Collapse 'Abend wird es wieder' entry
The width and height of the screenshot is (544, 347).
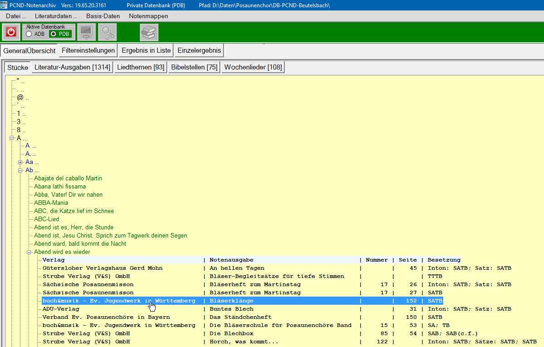point(29,252)
